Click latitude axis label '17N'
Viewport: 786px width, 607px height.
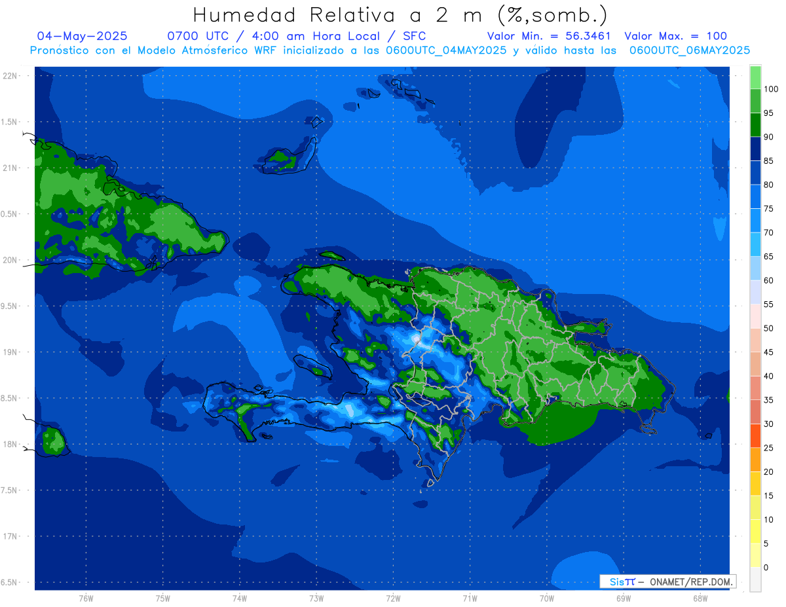pos(10,536)
